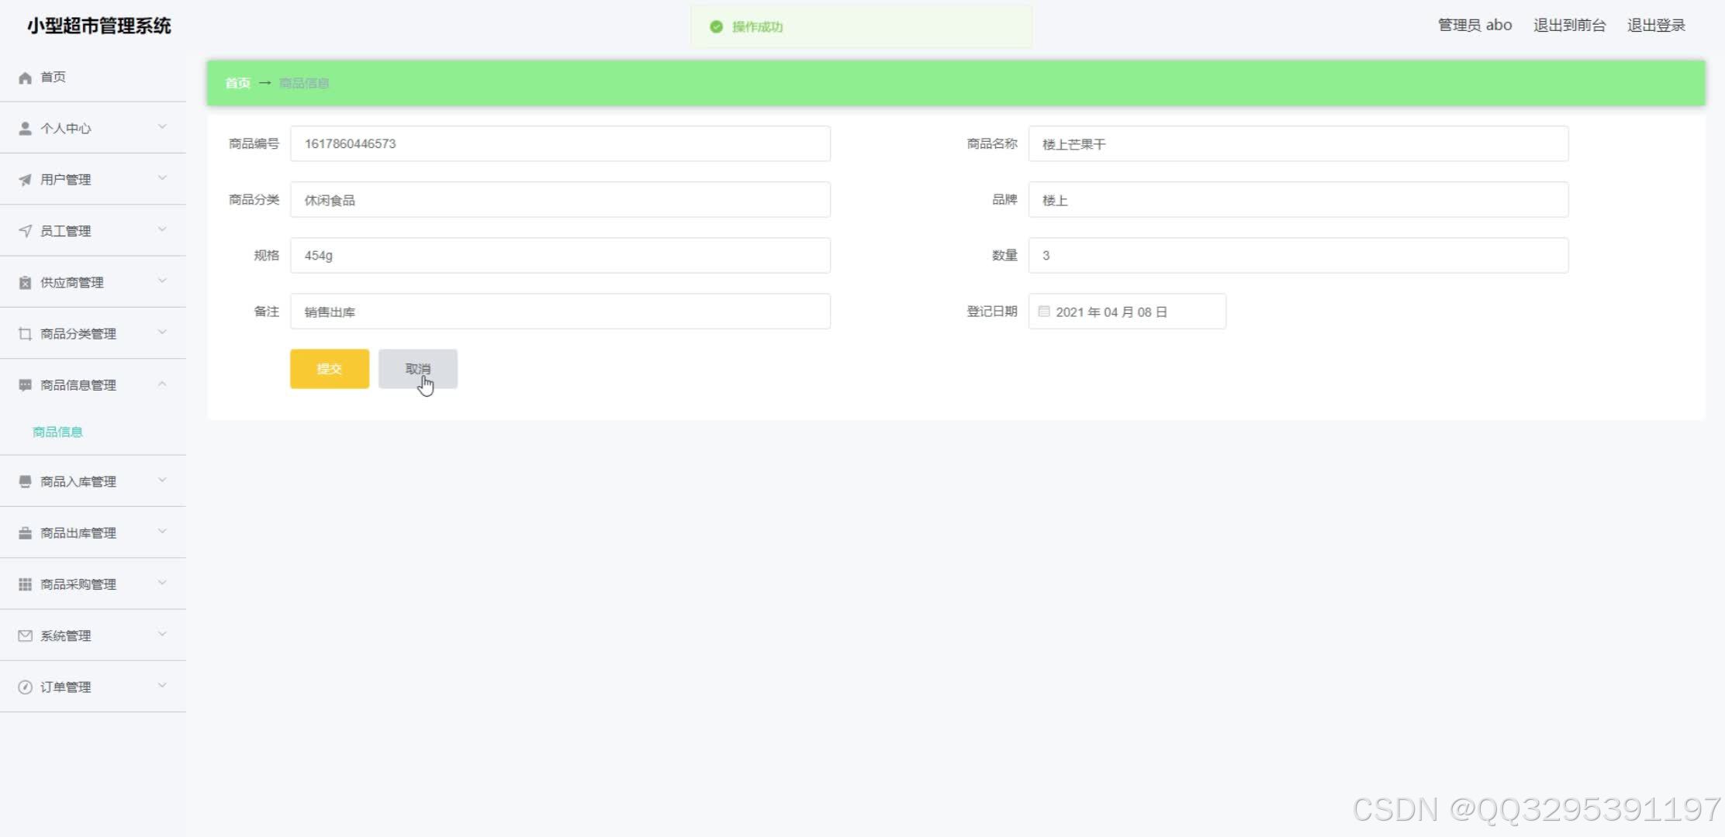Click the clipboard icon for 供应商管理

click(25, 283)
